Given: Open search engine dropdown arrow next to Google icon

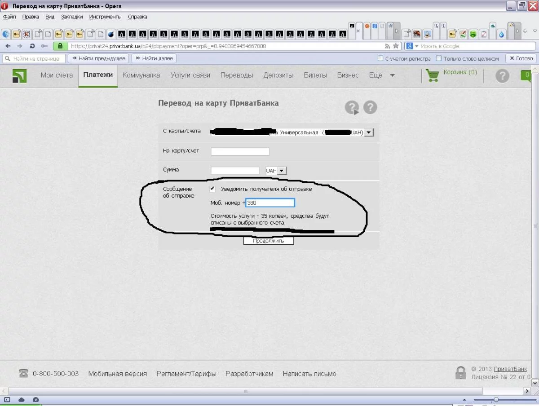Looking at the screenshot, I should 416,46.
